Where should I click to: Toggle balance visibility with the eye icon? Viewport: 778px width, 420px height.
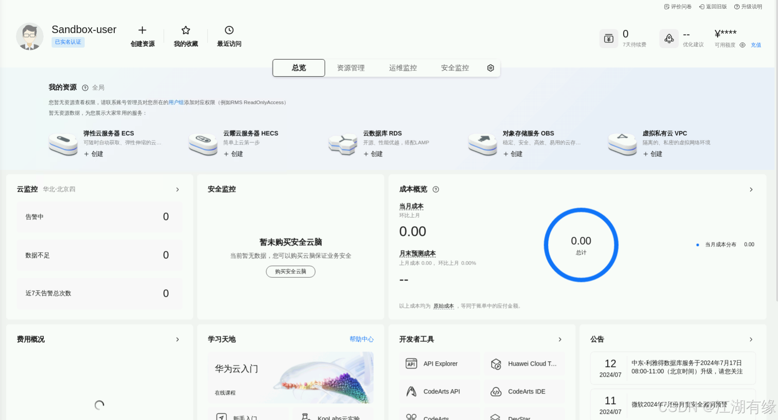[x=742, y=45]
